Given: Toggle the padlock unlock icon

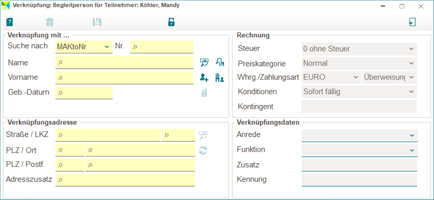Looking at the screenshot, I should [171, 22].
